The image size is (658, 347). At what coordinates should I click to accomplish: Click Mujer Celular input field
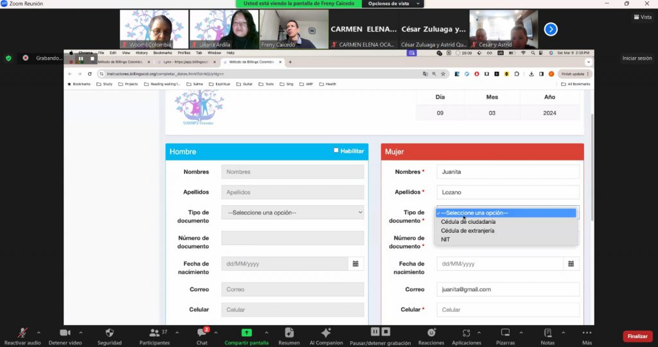pyautogui.click(x=508, y=310)
